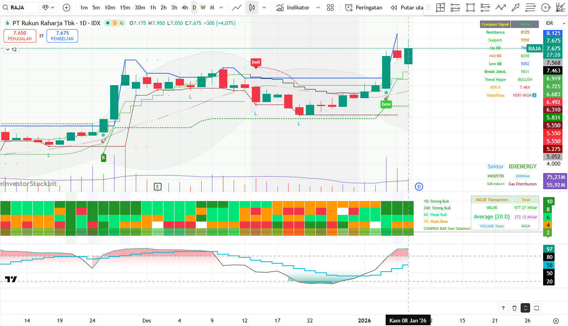Select the polyline path drawing tool
This screenshot has width=568, height=326.
tap(501, 7)
